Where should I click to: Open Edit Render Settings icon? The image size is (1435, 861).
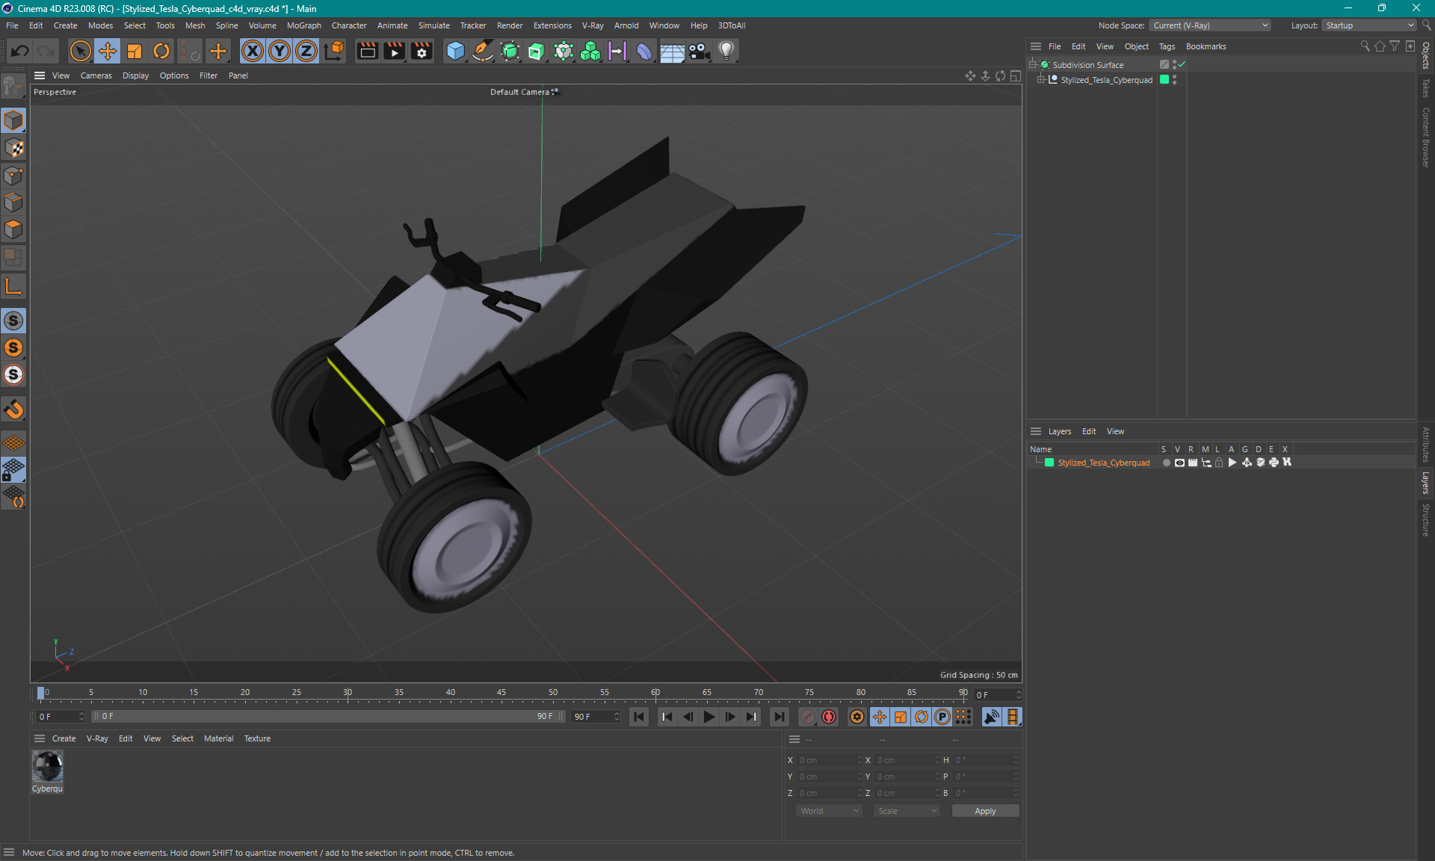tap(422, 51)
